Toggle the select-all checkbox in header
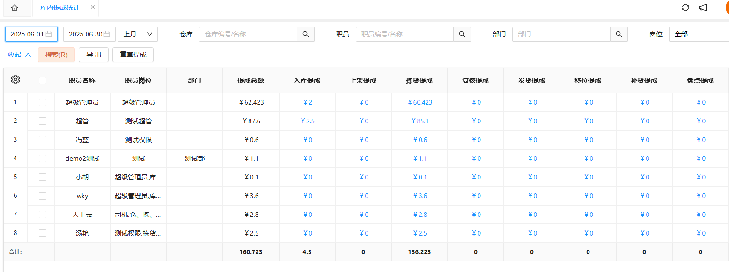Viewport: 729px width, 272px height. (43, 80)
